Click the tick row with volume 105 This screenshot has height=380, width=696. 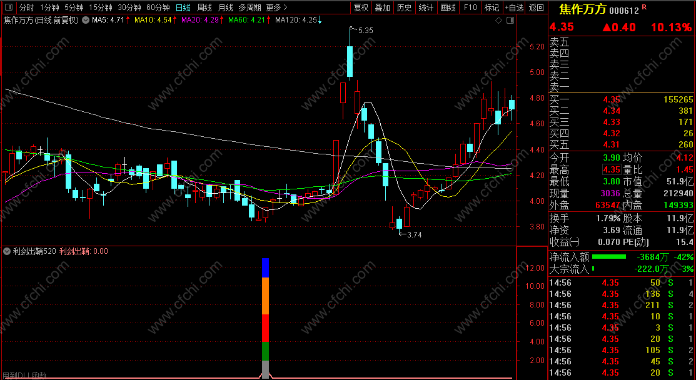click(x=622, y=350)
